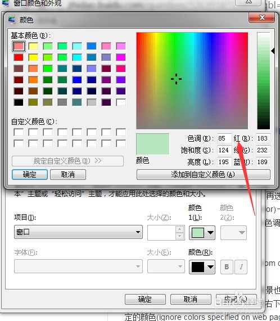Viewport: 280px width, 321px height.
Task: Select the medium gray swatch in bottom row
Action: pyautogui.click(x=62, y=102)
